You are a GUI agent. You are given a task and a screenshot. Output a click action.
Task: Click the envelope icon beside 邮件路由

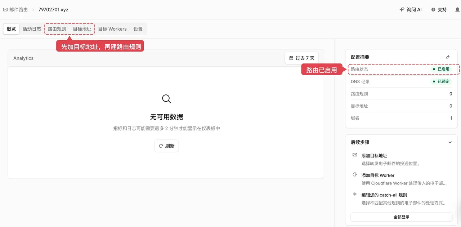coord(5,10)
